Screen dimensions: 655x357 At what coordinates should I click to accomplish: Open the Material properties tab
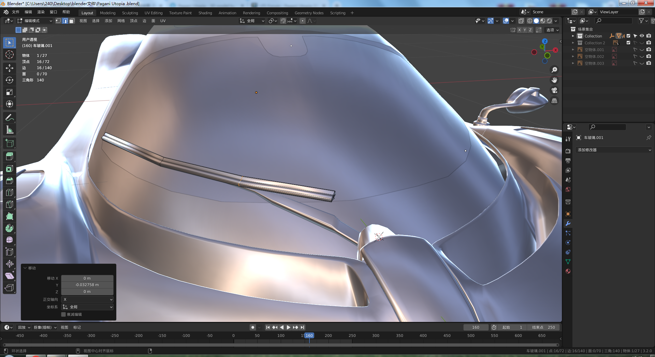tap(568, 271)
